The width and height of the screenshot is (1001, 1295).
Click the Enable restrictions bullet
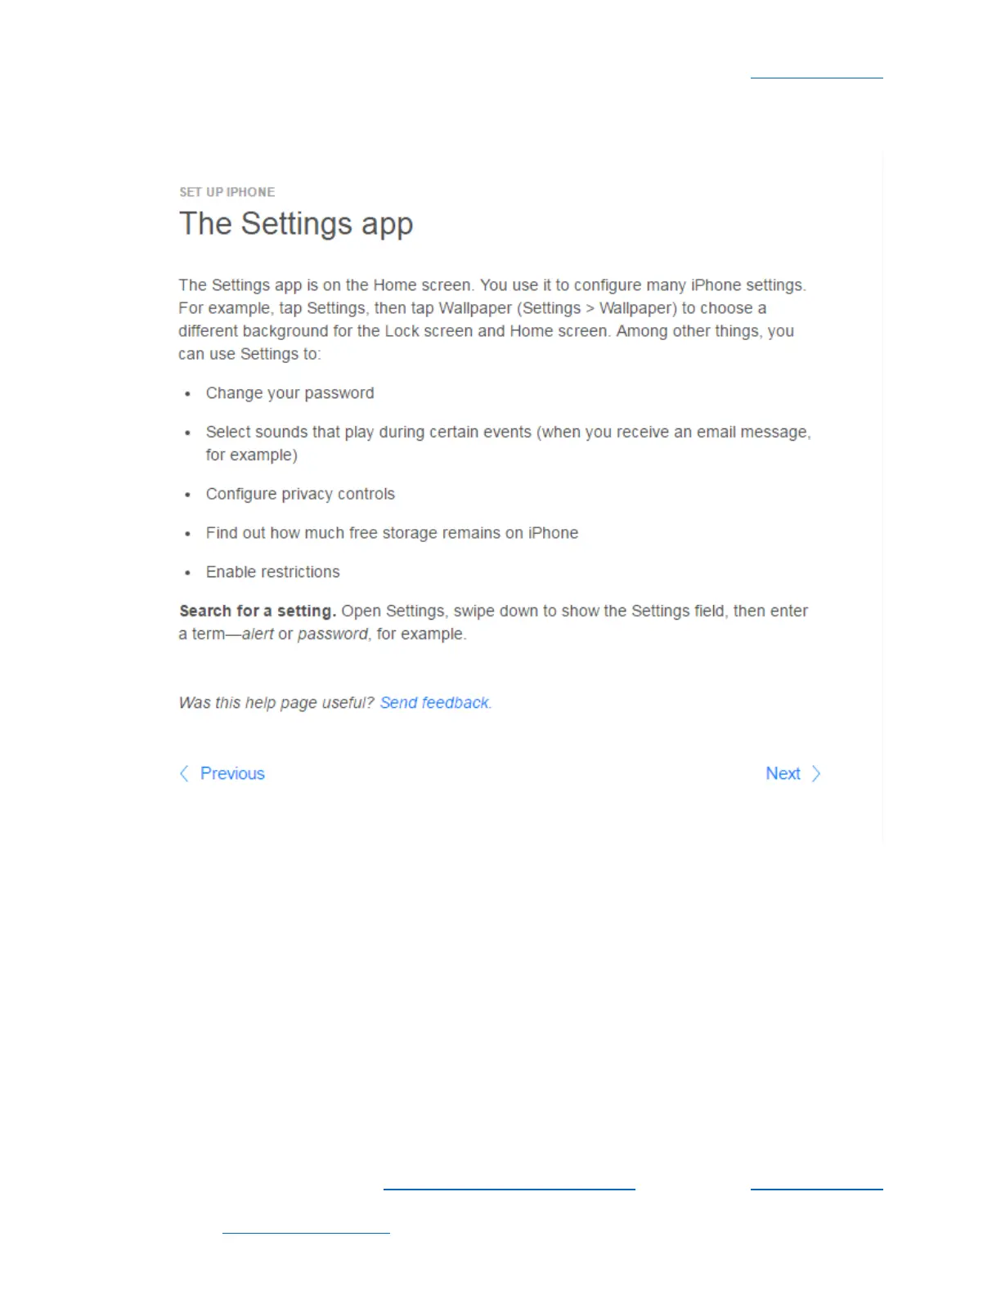click(272, 572)
